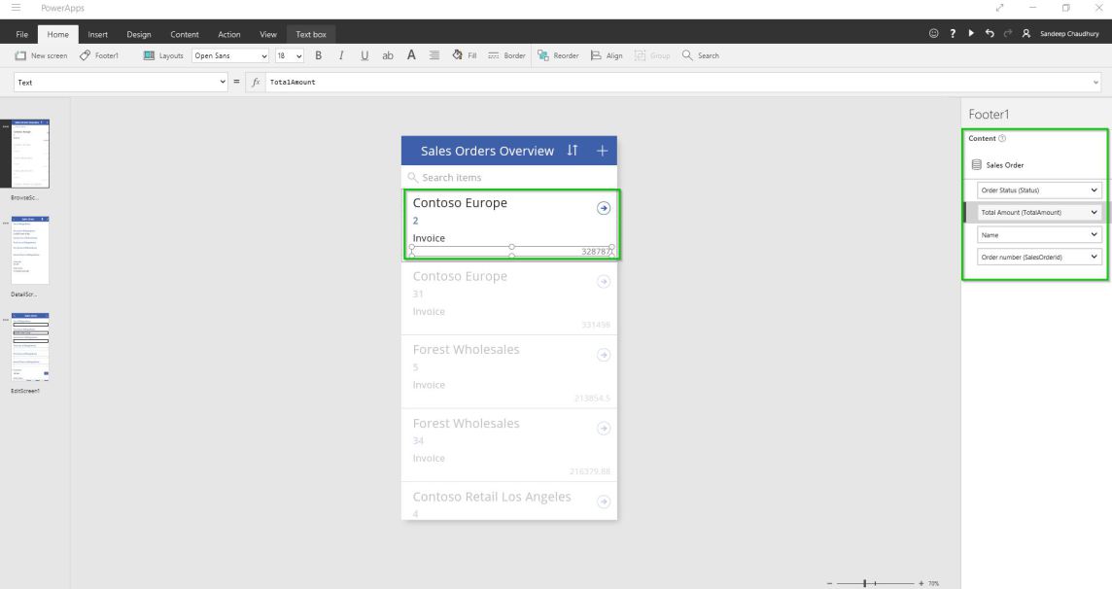Expand the formula bar chevron
1112x589 pixels.
tap(1095, 83)
